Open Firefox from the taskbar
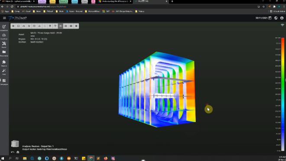286x161 pixels. point(106,158)
